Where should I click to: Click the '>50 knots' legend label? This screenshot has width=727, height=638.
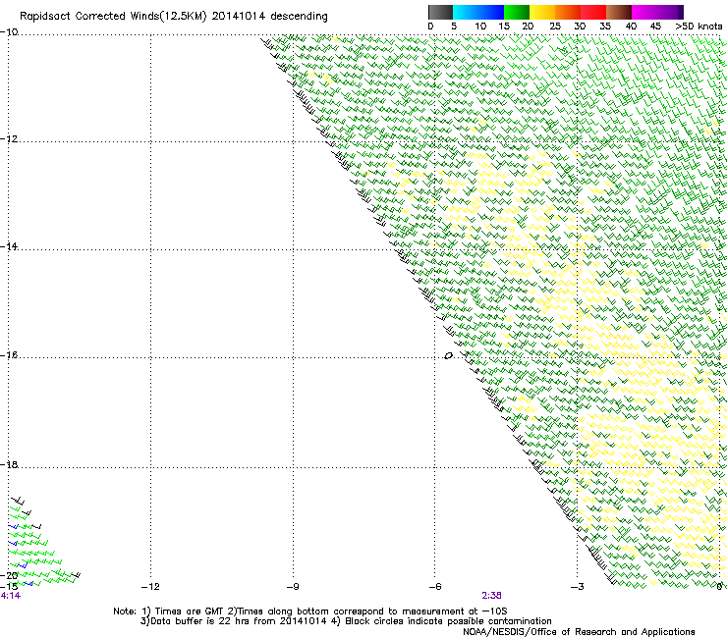699,27
